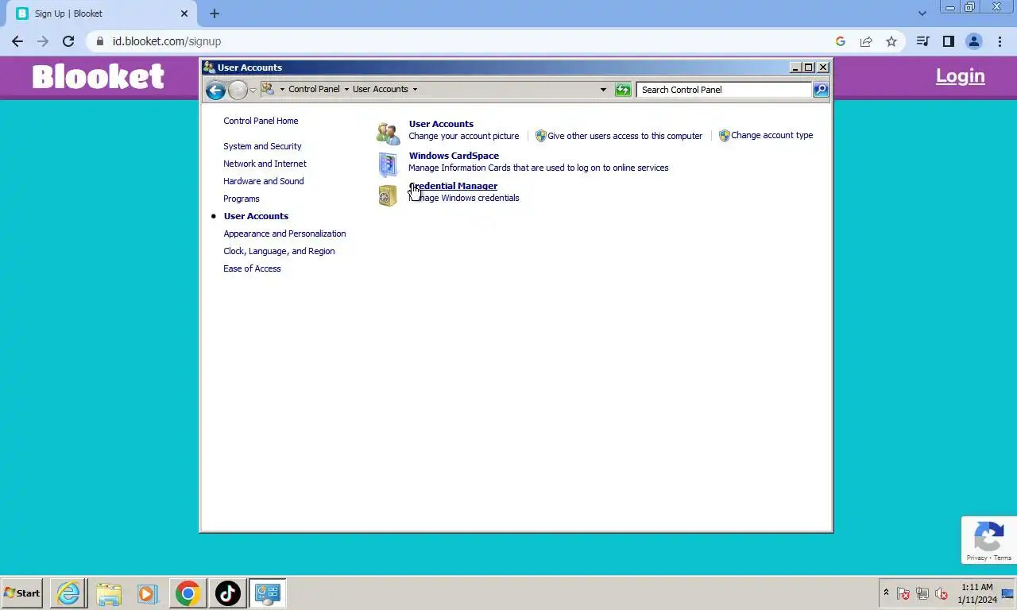Open Control Panel Home link

[261, 121]
